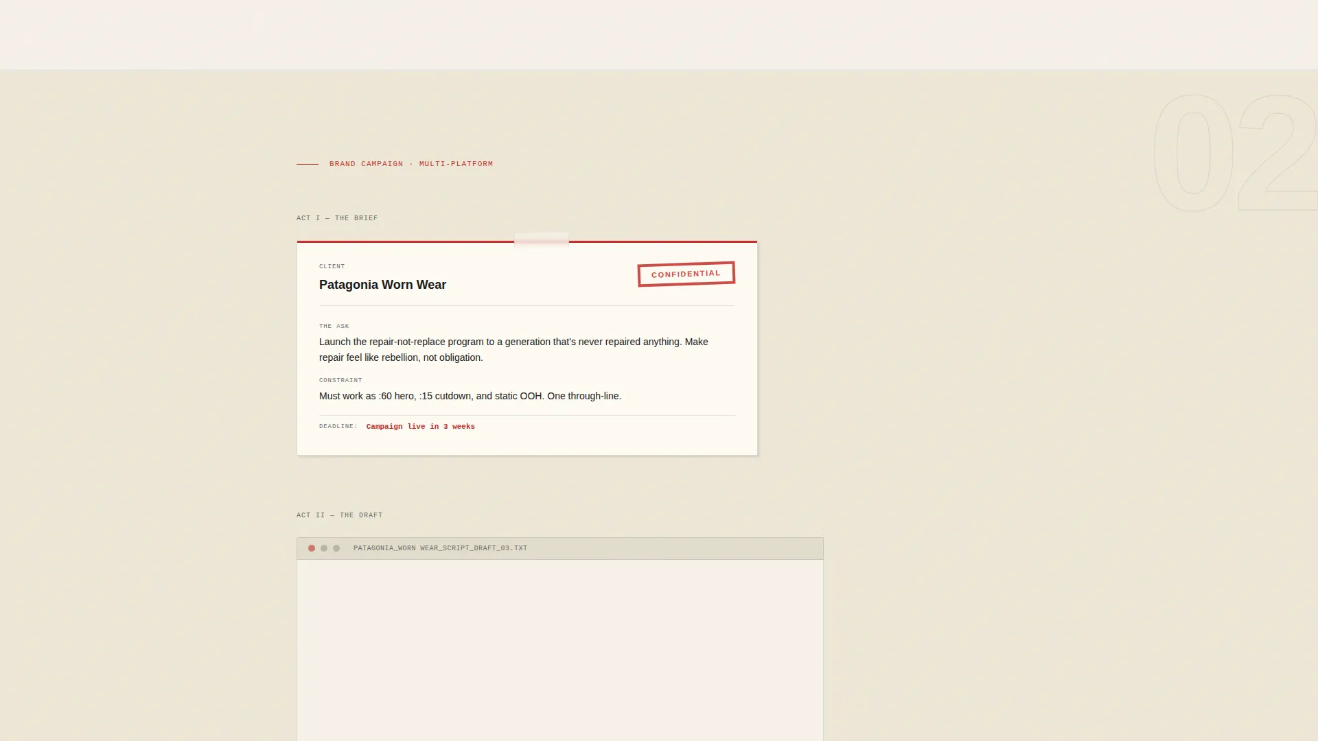Click the "ACT II — THE DRAFT" label
This screenshot has height=741, width=1318.
click(340, 515)
